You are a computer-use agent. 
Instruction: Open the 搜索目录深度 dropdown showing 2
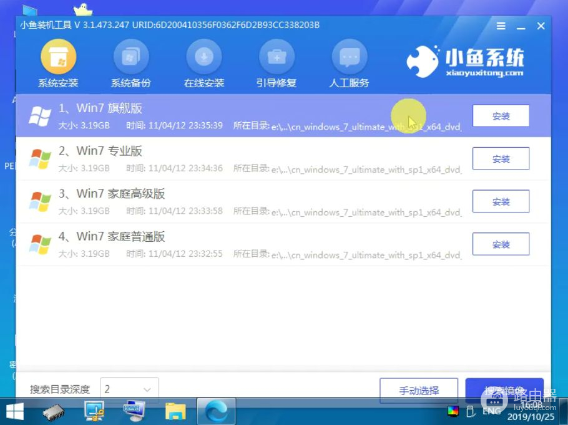tap(129, 389)
